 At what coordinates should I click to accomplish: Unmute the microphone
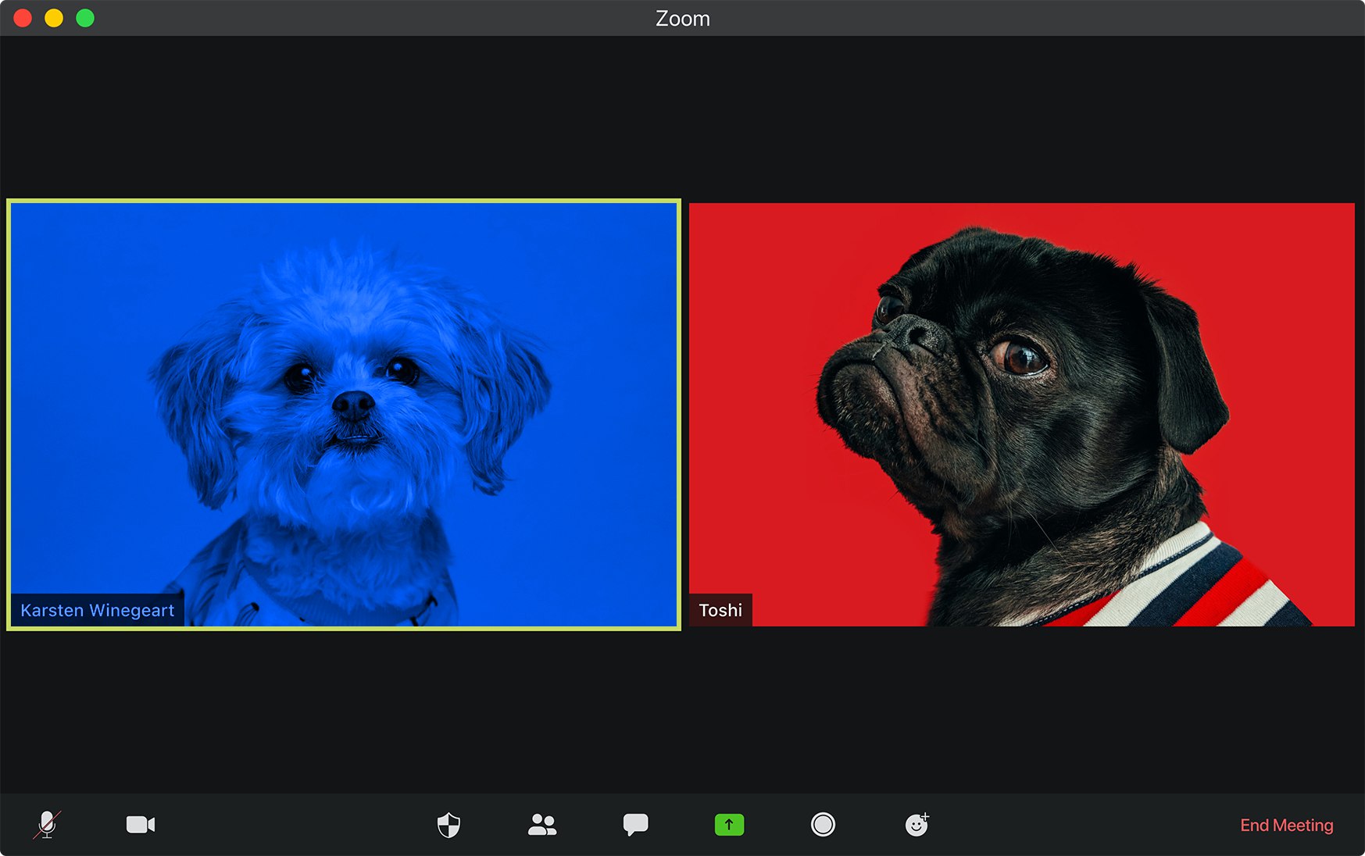[47, 825]
